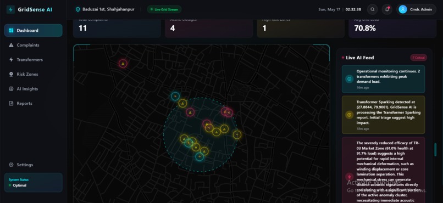The width and height of the screenshot is (443, 203).
Task: Click the high risk zones value '1'
Action: pos(264,28)
